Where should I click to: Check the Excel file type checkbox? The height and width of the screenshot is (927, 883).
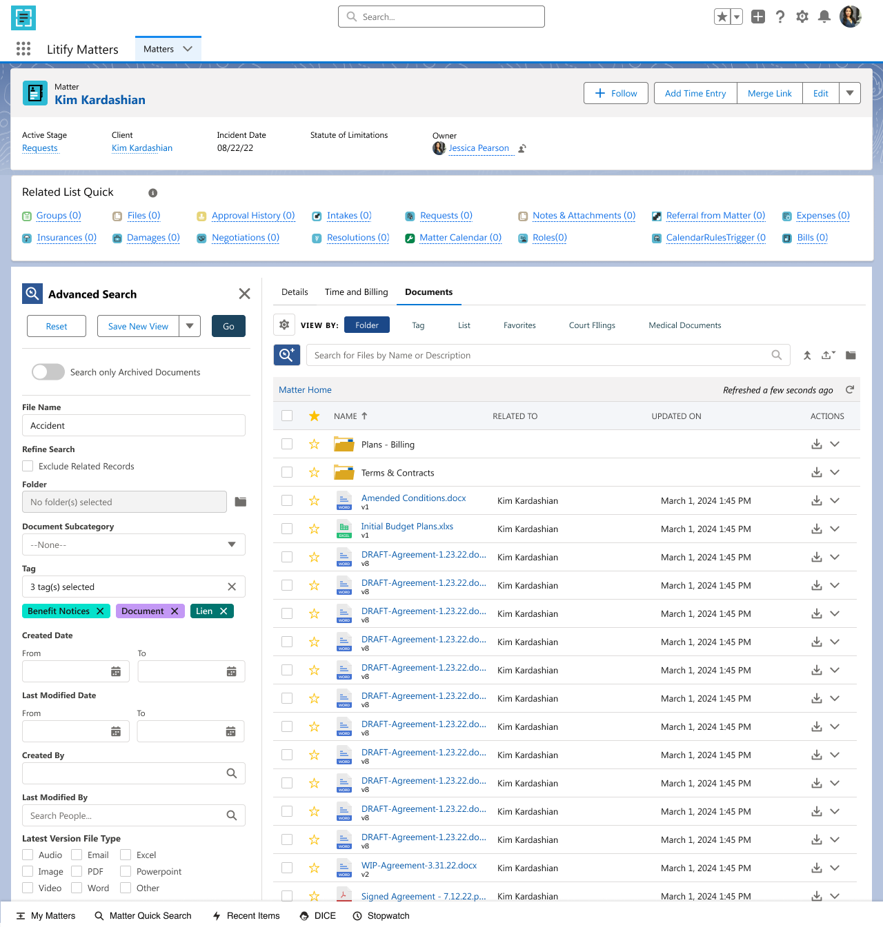126,855
